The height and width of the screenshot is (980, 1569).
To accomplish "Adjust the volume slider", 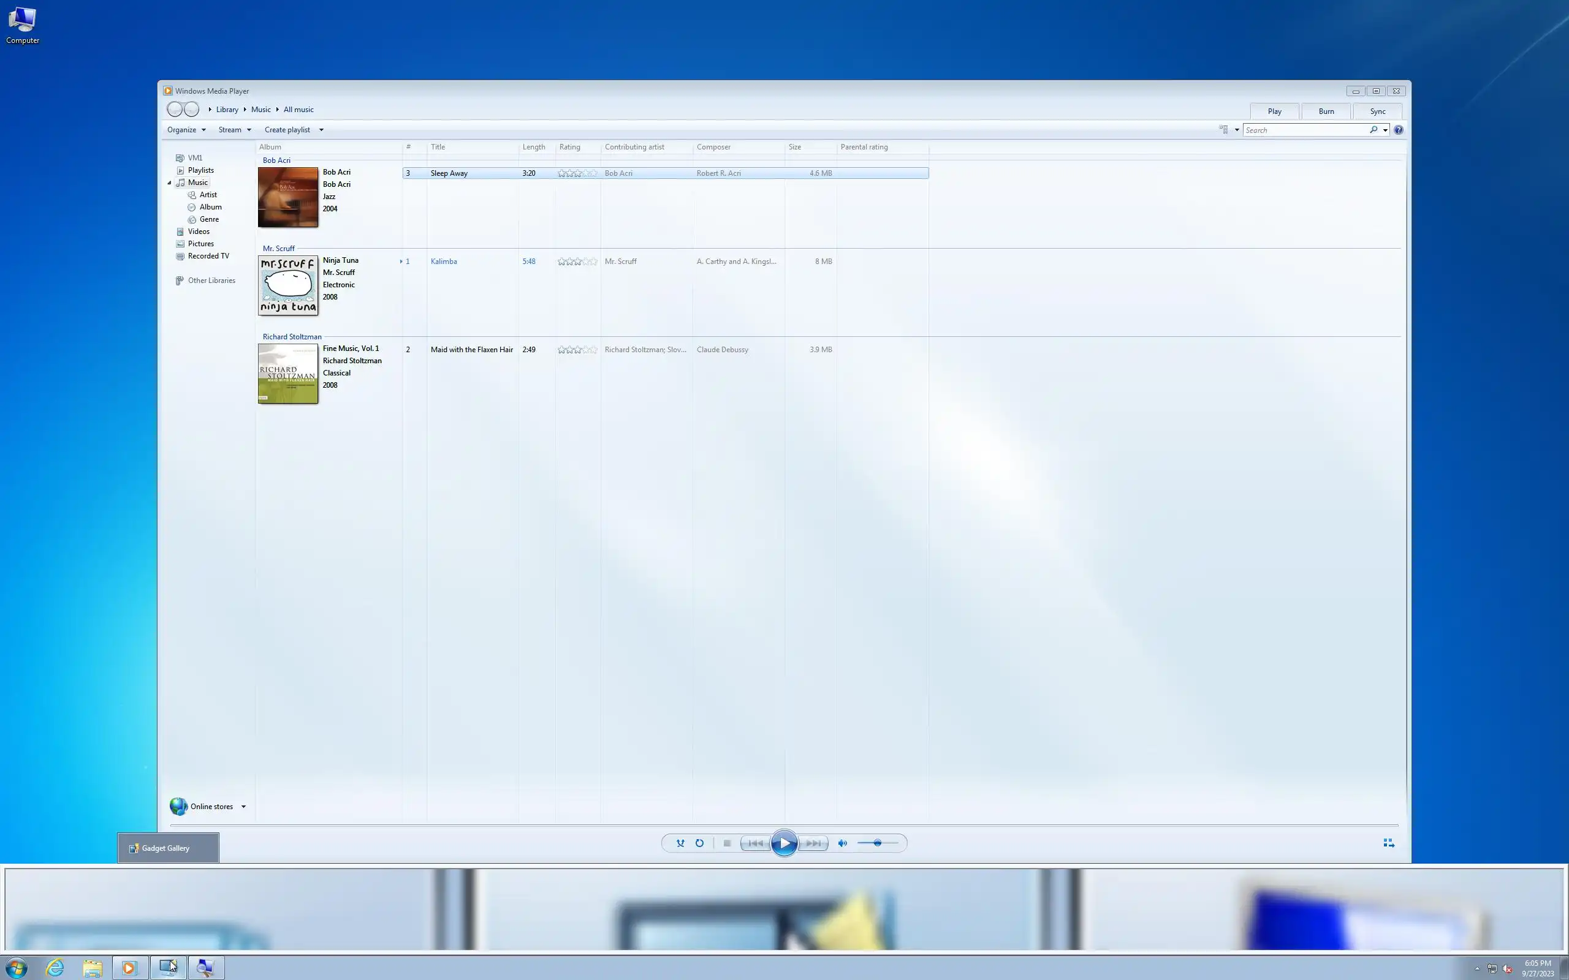I will tap(877, 843).
